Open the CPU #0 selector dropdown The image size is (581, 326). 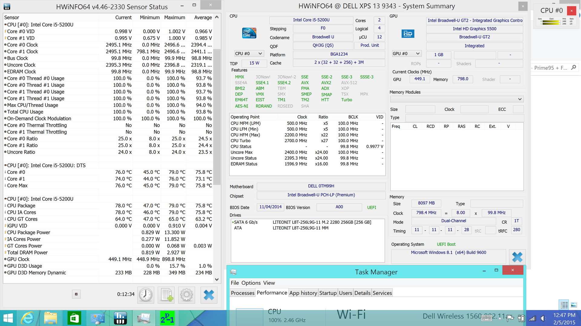pyautogui.click(x=249, y=54)
